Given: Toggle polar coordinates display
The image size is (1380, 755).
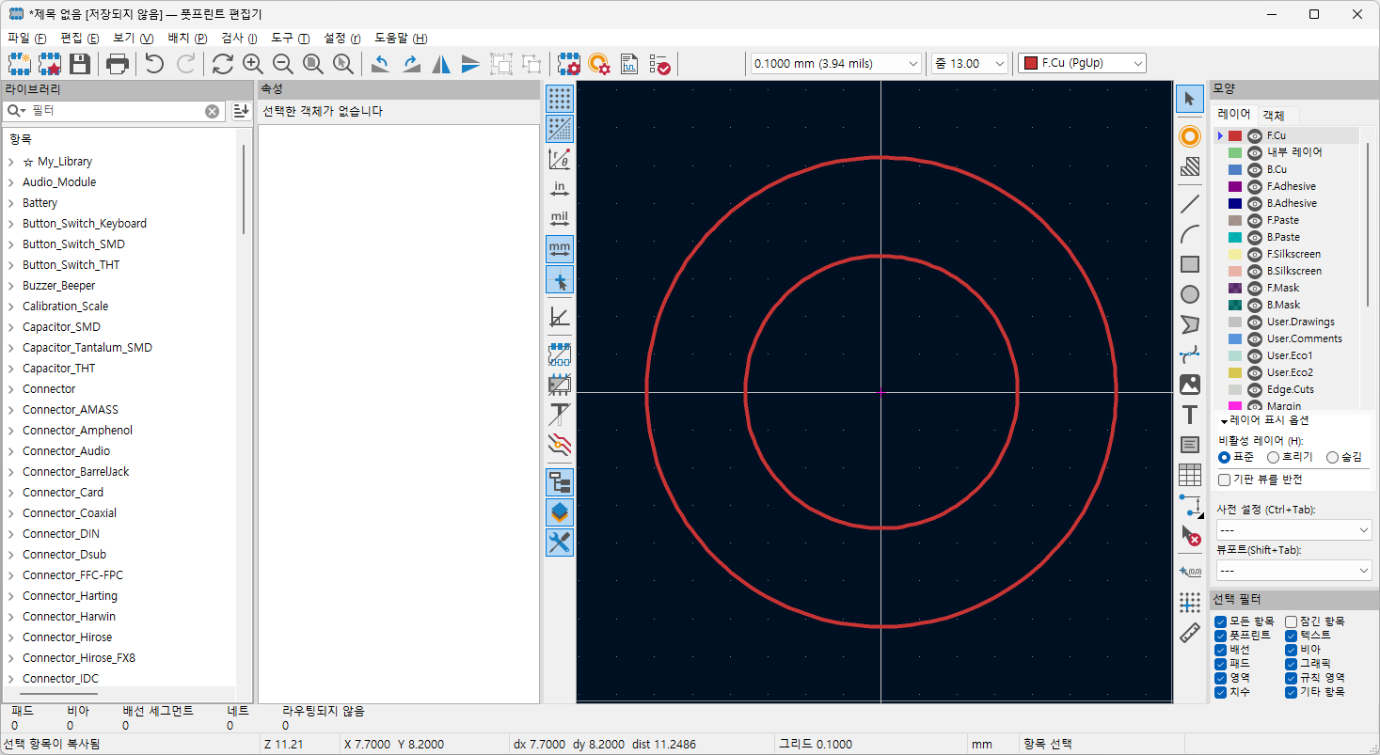Looking at the screenshot, I should (x=560, y=158).
